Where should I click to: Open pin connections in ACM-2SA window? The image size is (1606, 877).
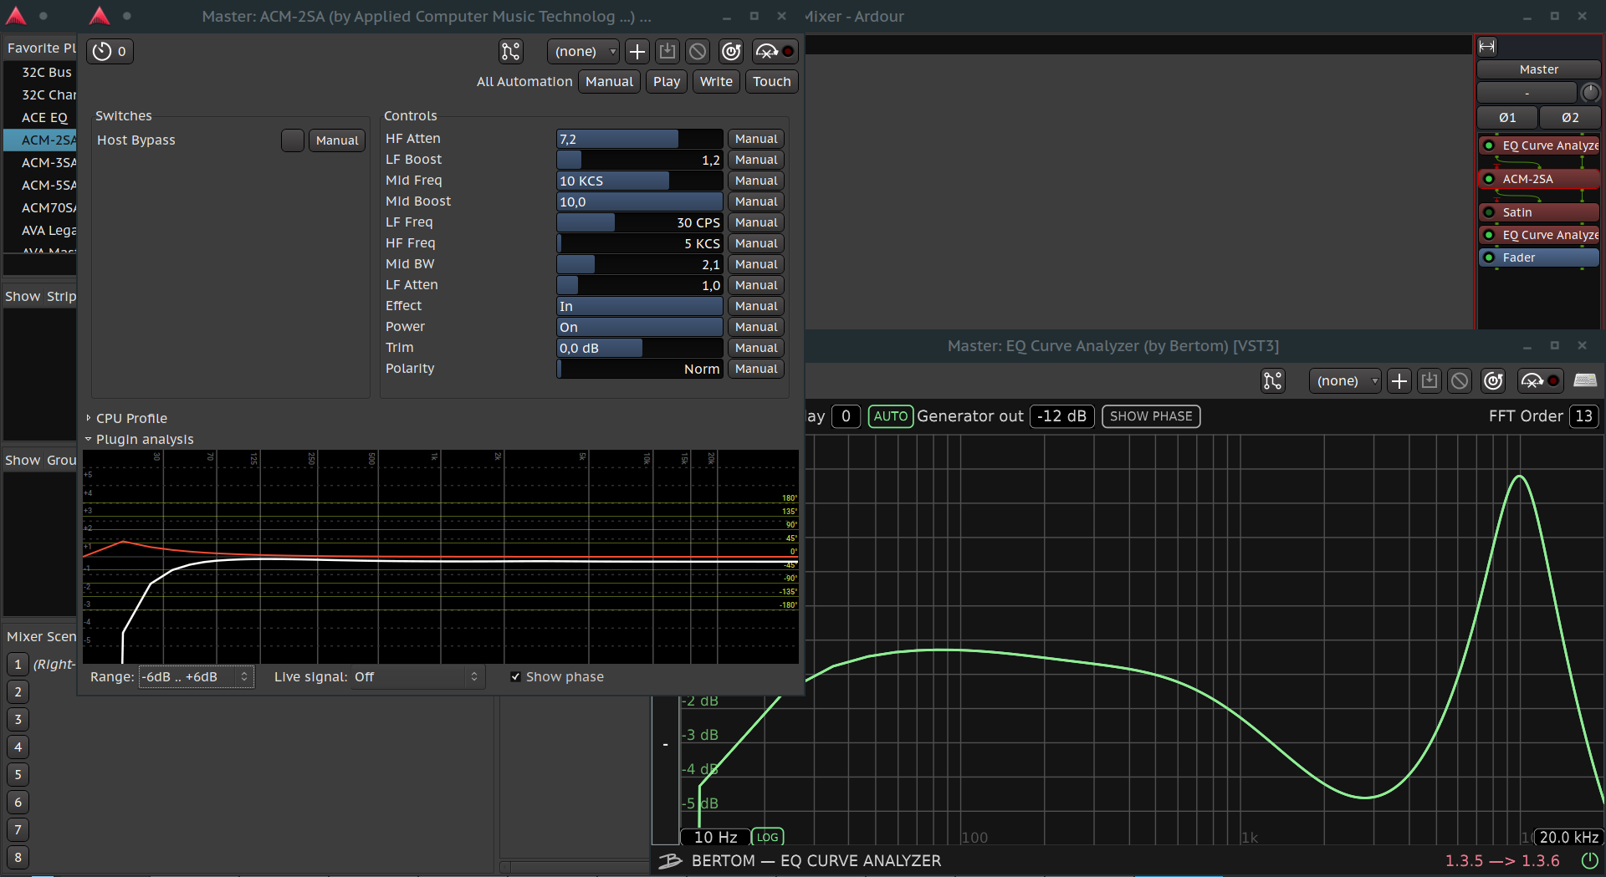coord(510,52)
